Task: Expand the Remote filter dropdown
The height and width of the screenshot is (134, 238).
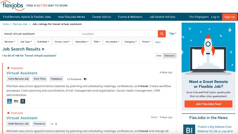Action: click(x=10, y=42)
